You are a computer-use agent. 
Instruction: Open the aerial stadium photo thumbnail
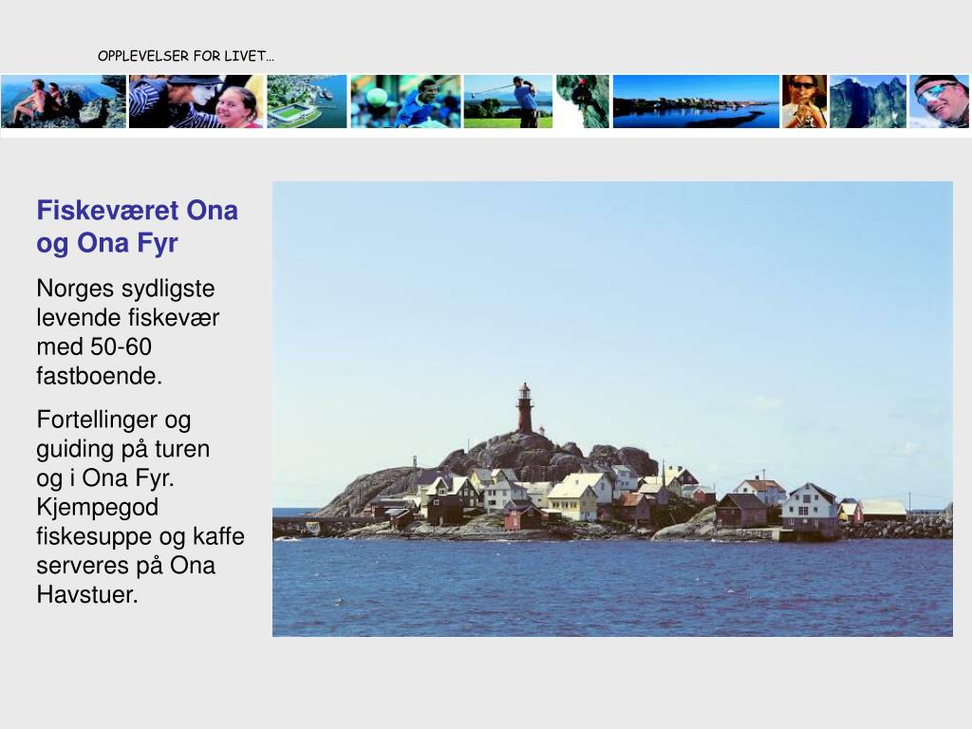pos(307,102)
